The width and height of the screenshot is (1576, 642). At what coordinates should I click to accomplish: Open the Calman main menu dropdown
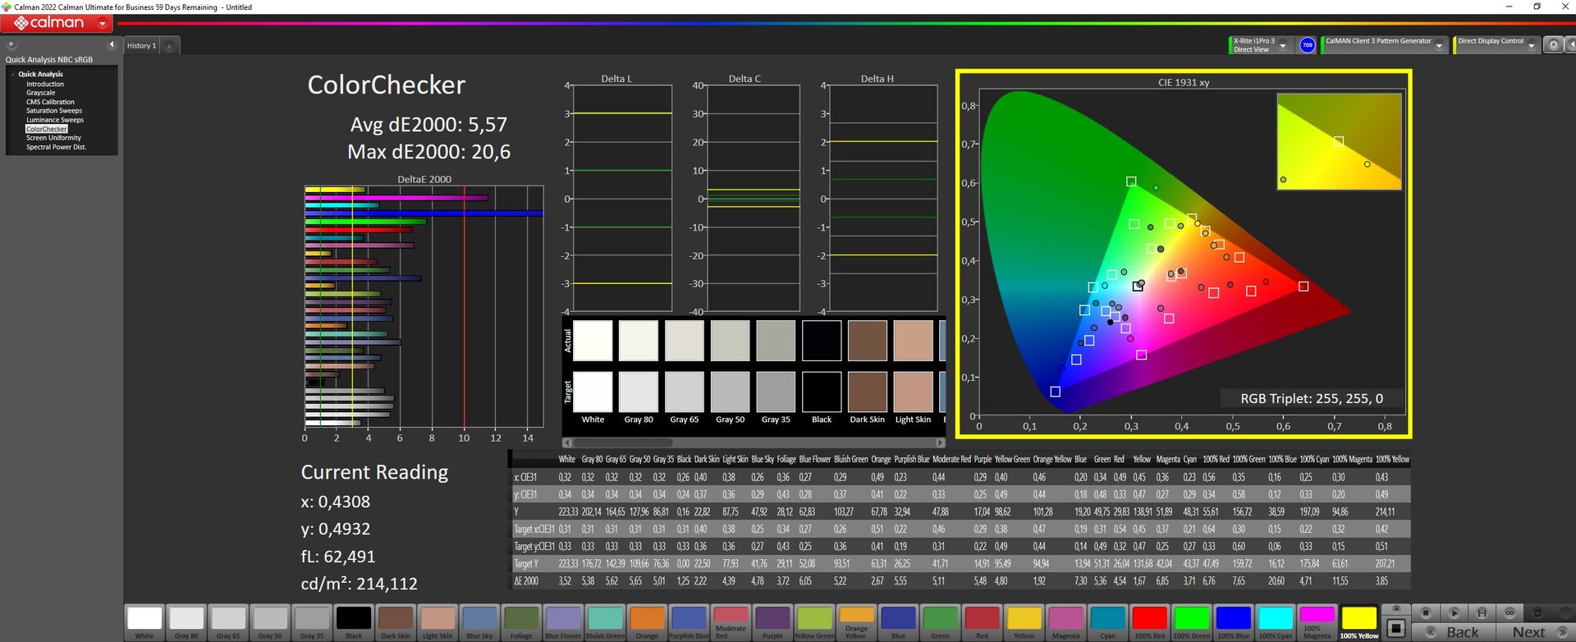tap(103, 24)
